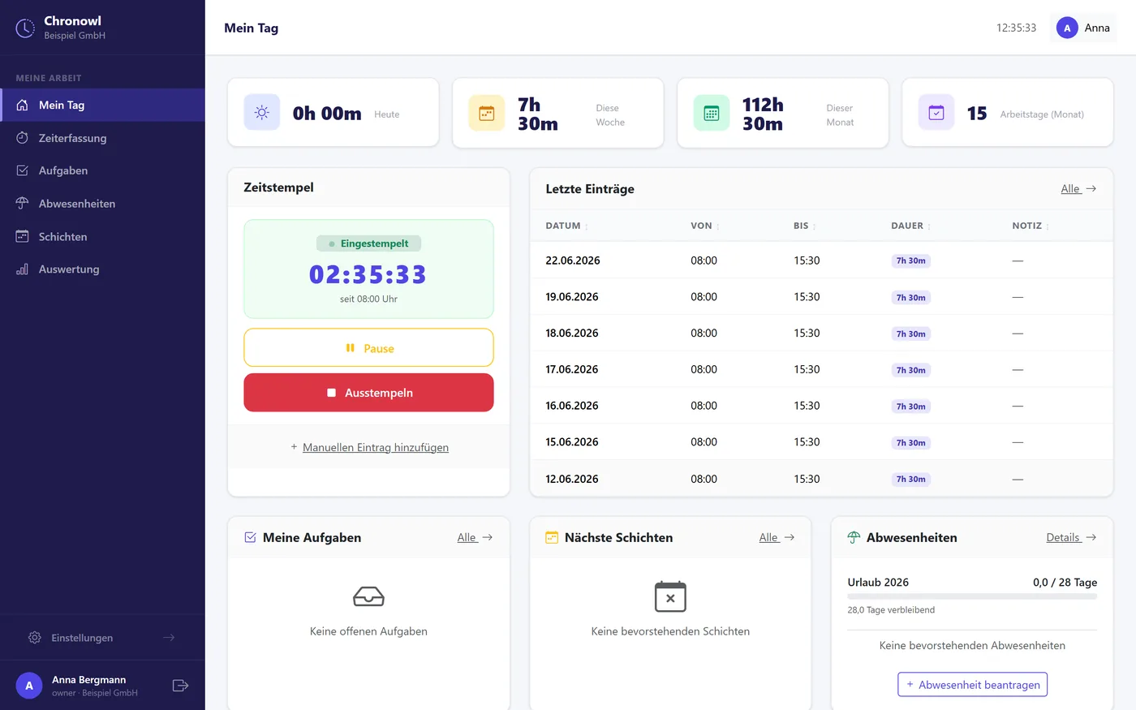Image resolution: width=1136 pixels, height=710 pixels.
Task: Sort entries by the DATUM column
Action: 567,226
